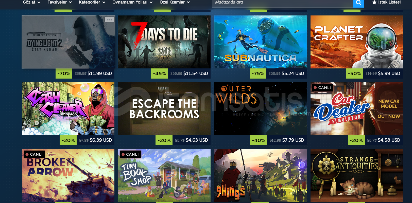Image resolution: width=412 pixels, height=203 pixels.
Task: Open the 9 Kings game capsule
Action: 261,175
